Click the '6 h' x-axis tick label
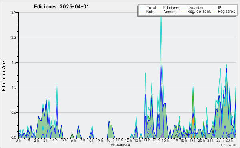 [73, 140]
